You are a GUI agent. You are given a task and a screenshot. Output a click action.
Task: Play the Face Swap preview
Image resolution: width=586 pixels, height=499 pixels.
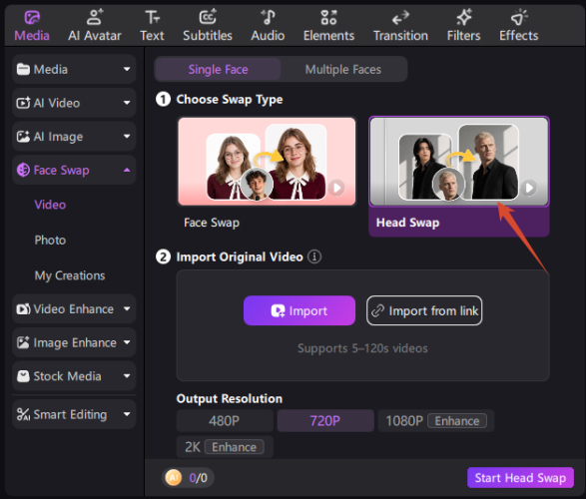[x=336, y=188]
